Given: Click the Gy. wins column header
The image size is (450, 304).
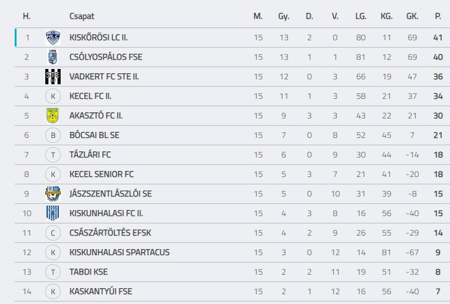Looking at the screenshot, I should pyautogui.click(x=283, y=16).
